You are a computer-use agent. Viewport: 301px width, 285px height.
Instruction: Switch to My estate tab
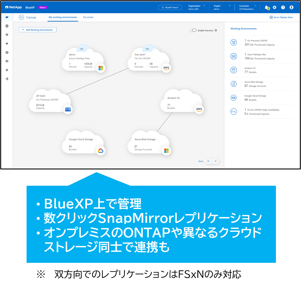click(88, 17)
